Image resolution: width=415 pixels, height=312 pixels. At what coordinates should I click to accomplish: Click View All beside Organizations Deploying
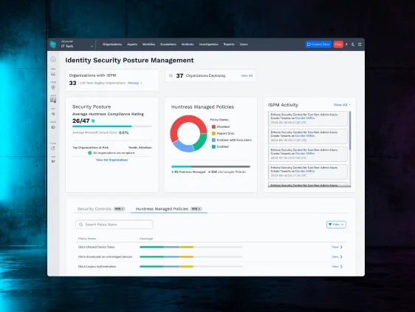(247, 76)
